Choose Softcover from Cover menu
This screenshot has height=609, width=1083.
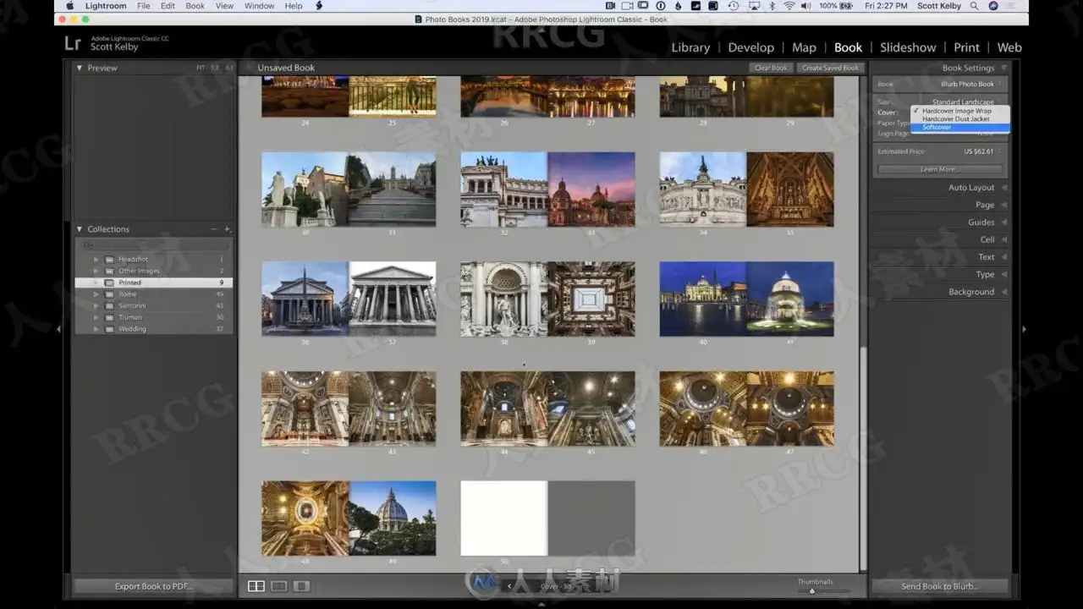[959, 128]
